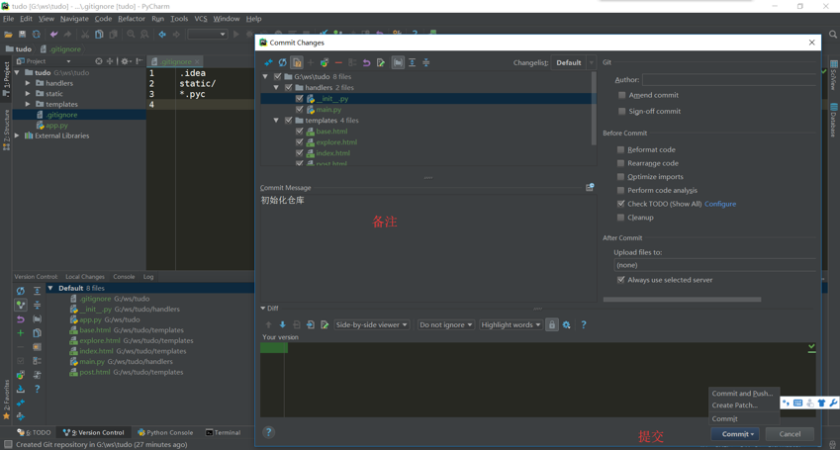The image size is (840, 450).
Task: Click Jump to Source edit icon in Commit toolbar
Action: 381,62
